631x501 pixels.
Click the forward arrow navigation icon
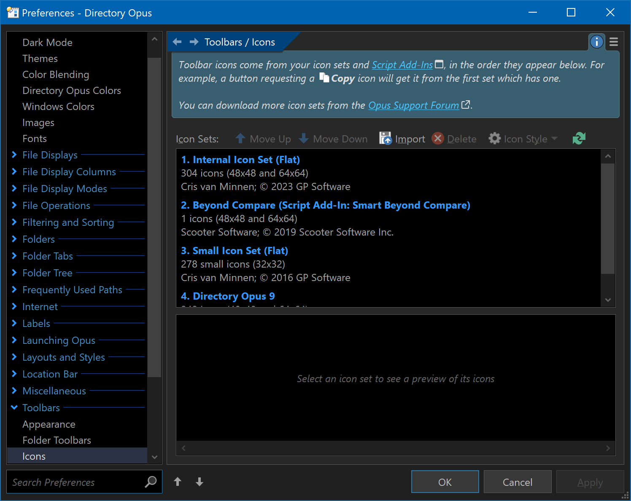[x=194, y=42]
